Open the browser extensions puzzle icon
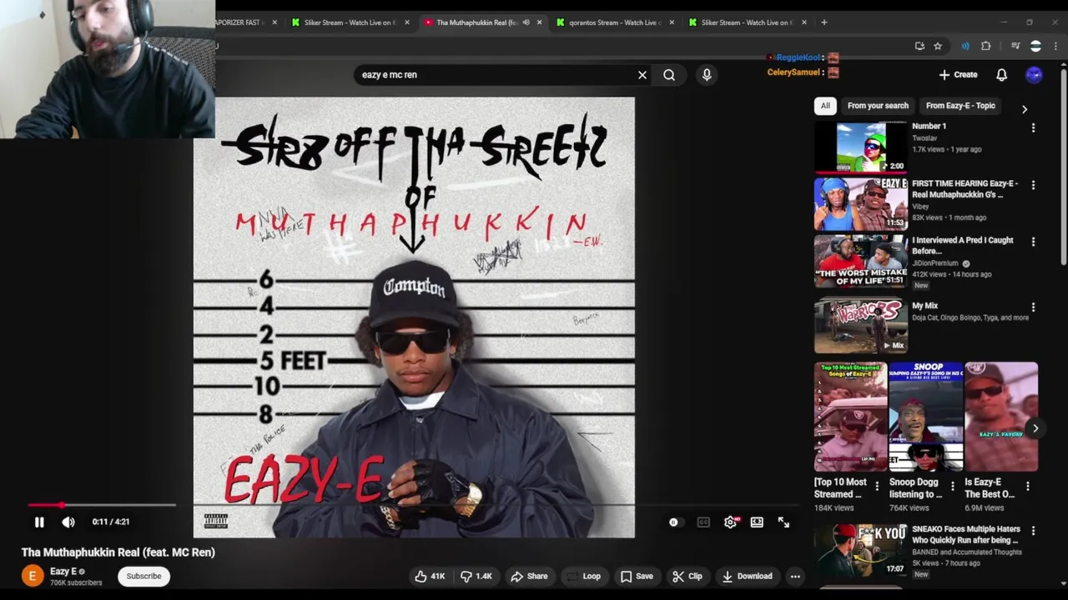This screenshot has height=600, width=1068. click(x=985, y=47)
